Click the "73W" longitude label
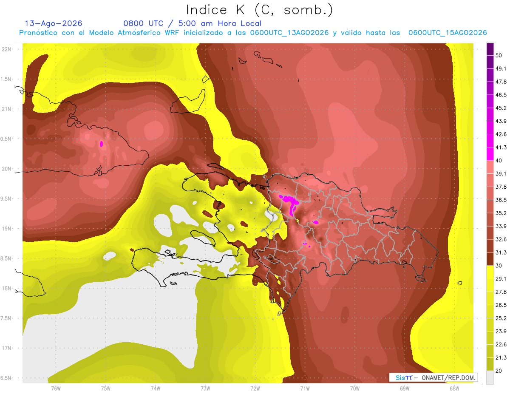510x394 pixels. pyautogui.click(x=205, y=388)
